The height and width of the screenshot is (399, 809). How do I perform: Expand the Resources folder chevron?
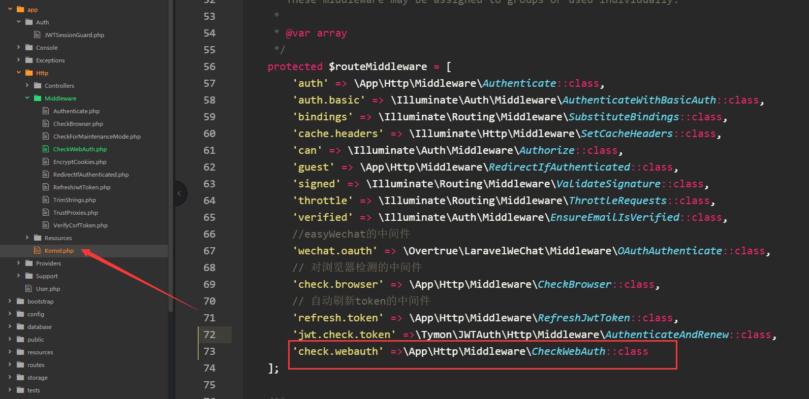27,238
